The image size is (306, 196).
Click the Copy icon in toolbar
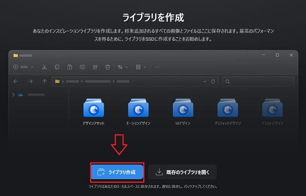57,67
